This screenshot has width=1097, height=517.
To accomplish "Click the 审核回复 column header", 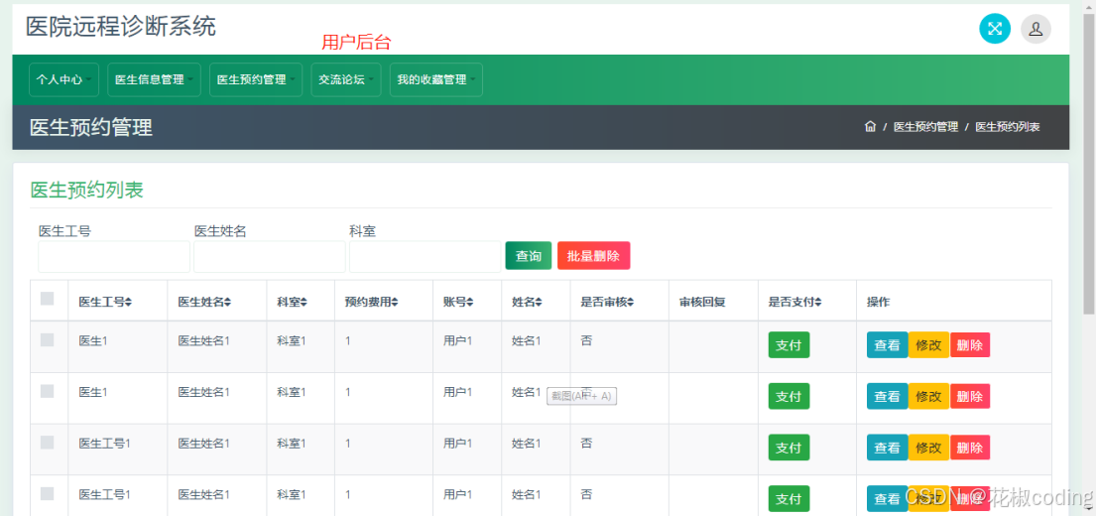I will [x=701, y=303].
